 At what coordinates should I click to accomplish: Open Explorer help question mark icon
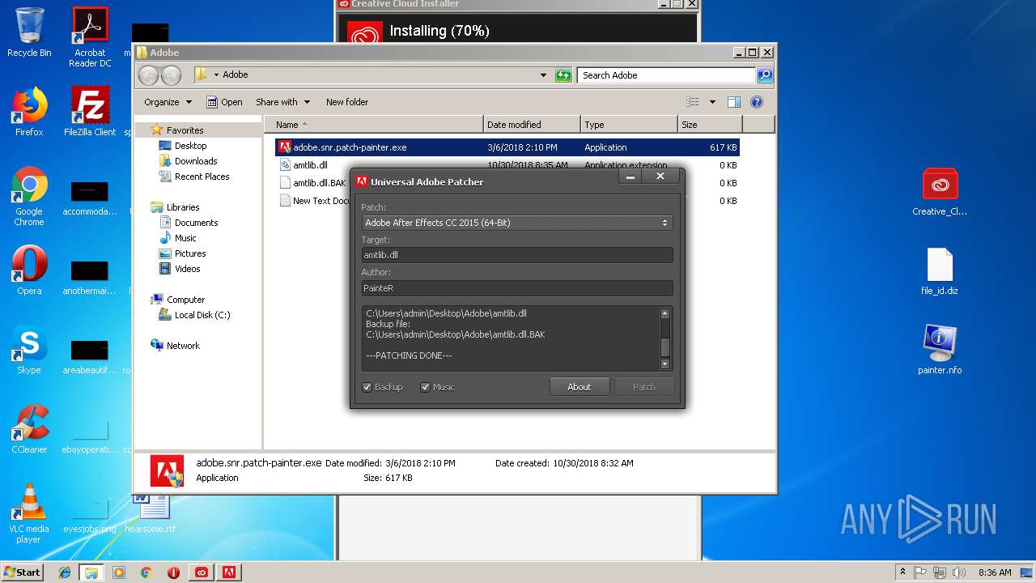click(x=757, y=102)
